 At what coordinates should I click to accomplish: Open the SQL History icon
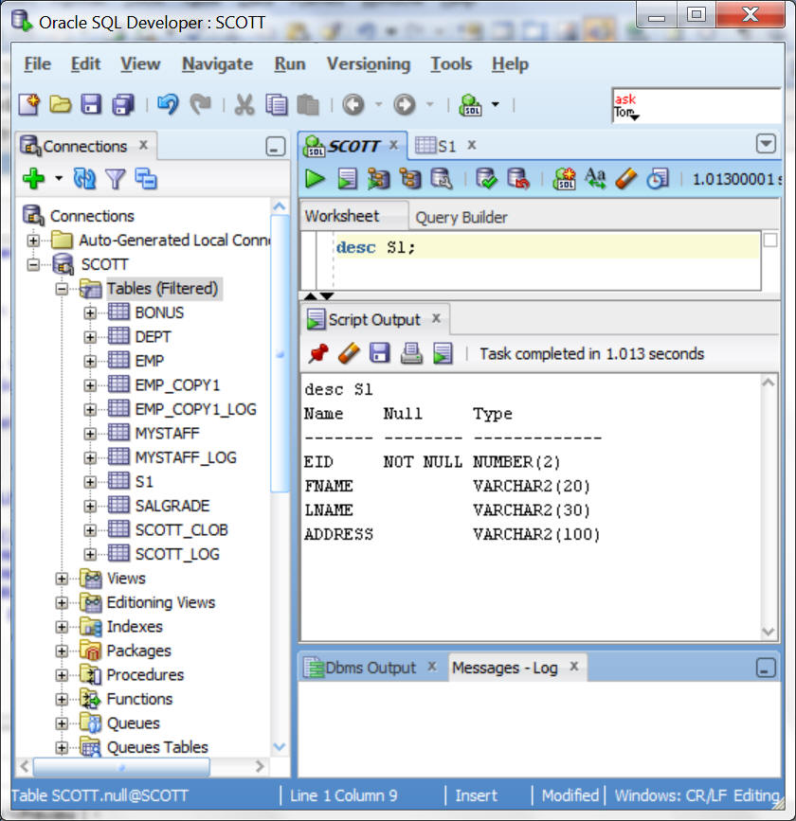click(657, 179)
